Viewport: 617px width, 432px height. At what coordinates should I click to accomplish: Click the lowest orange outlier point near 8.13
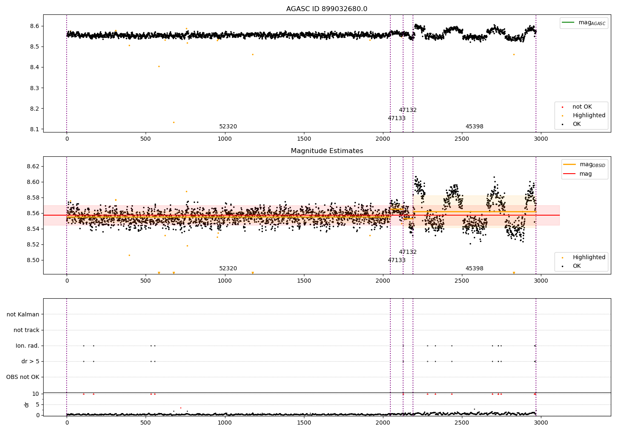point(174,122)
